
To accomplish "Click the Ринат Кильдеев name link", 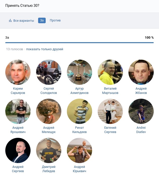I will (x=79, y=130).
